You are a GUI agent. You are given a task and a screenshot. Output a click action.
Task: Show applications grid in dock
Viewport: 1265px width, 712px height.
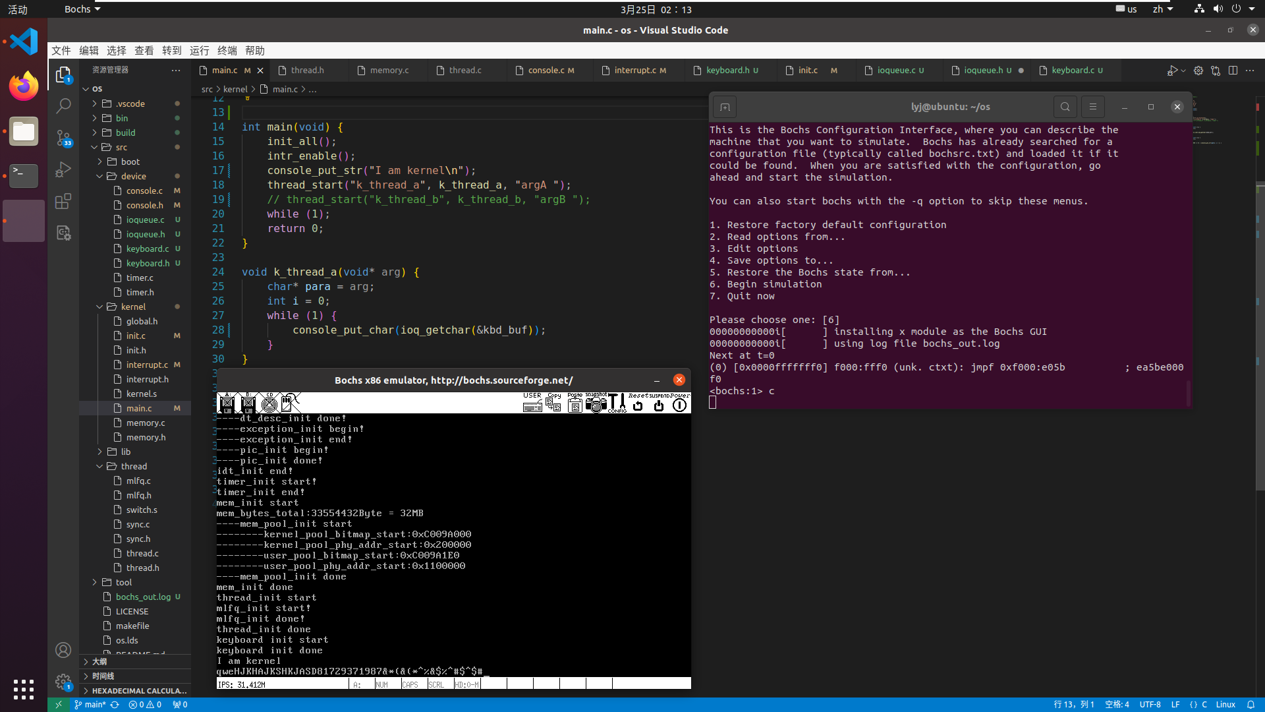coord(24,689)
